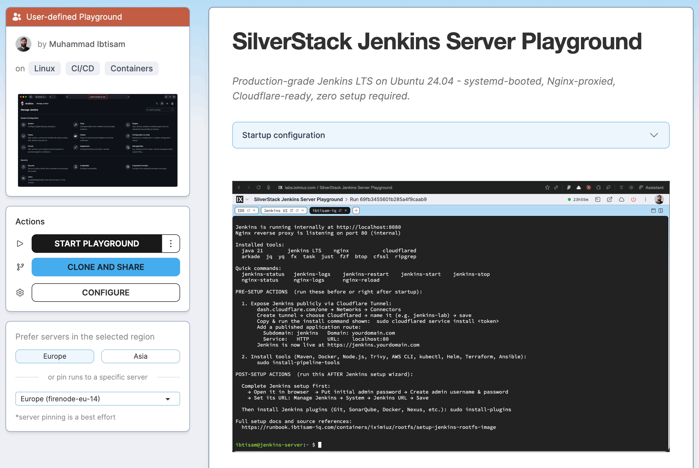Select the CI/CD category tag
699x468 pixels.
coord(83,68)
